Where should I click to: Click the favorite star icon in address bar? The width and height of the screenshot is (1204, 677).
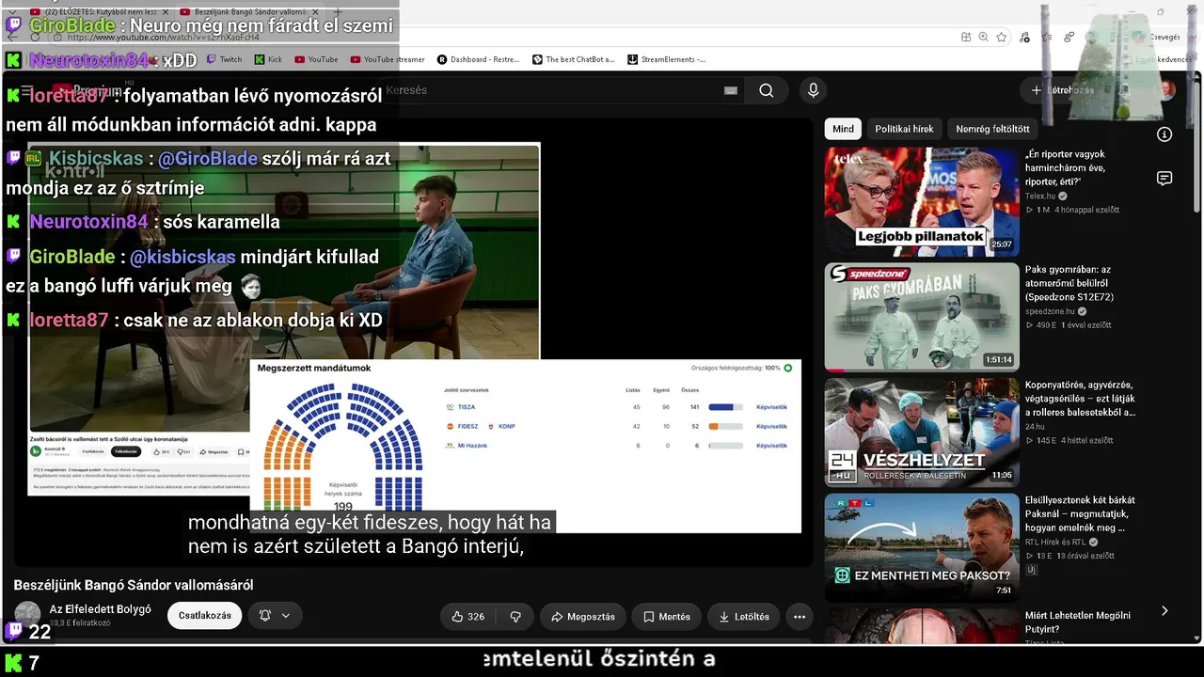1002,38
